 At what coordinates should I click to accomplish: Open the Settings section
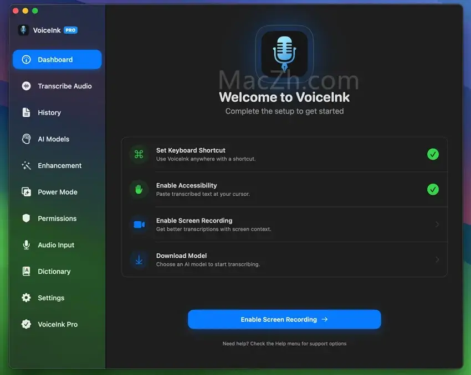coord(57,298)
